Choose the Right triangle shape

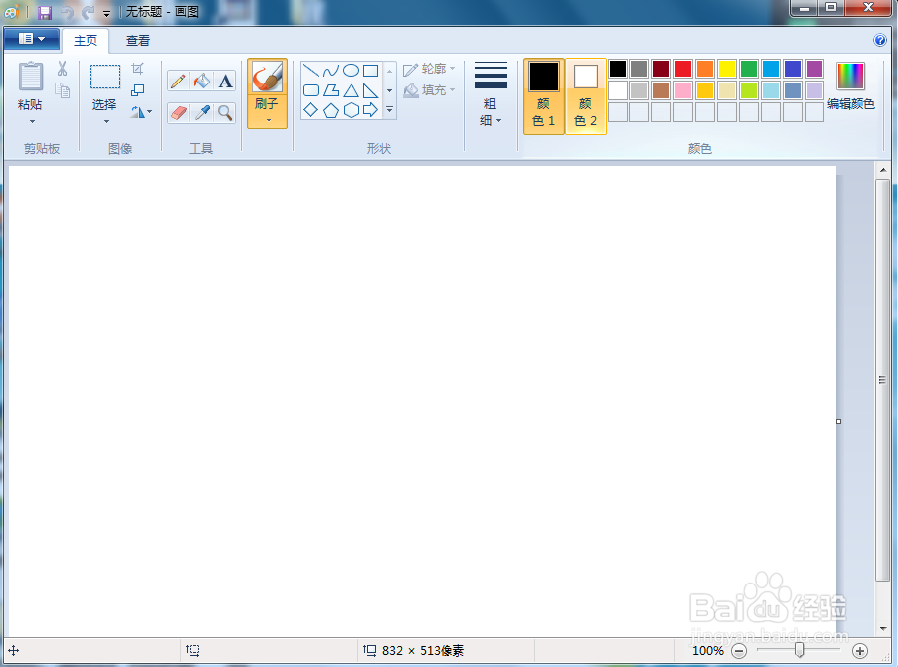click(x=371, y=90)
